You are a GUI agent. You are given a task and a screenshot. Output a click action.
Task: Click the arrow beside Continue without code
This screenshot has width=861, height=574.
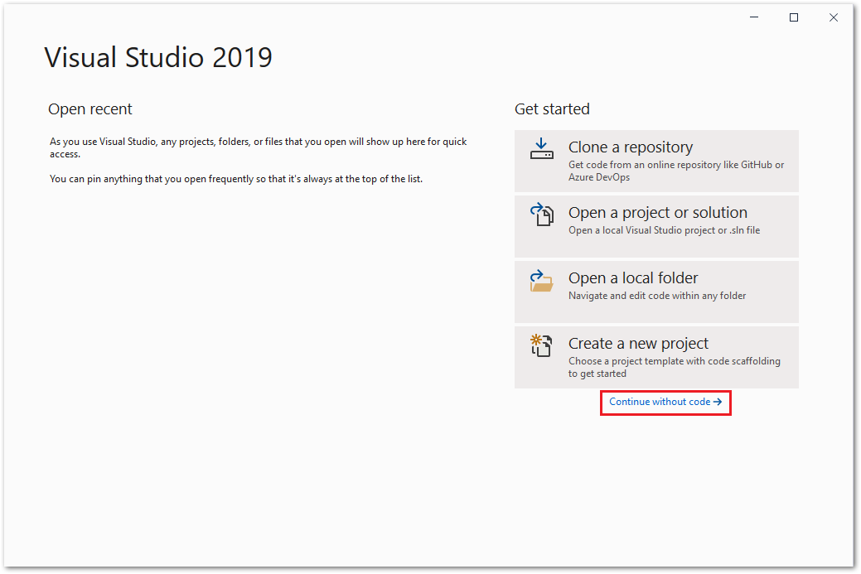pos(718,403)
